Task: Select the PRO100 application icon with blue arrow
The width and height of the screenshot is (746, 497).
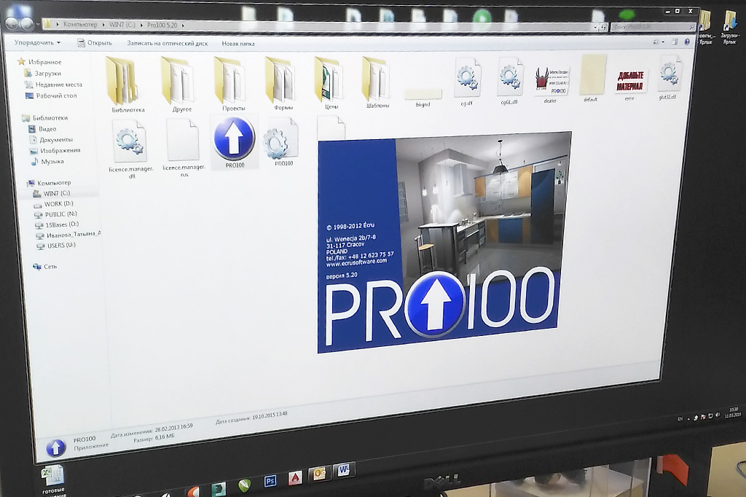Action: (234, 141)
